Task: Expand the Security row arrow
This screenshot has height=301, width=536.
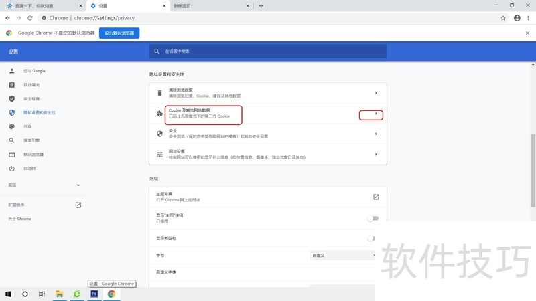Action: (x=376, y=134)
